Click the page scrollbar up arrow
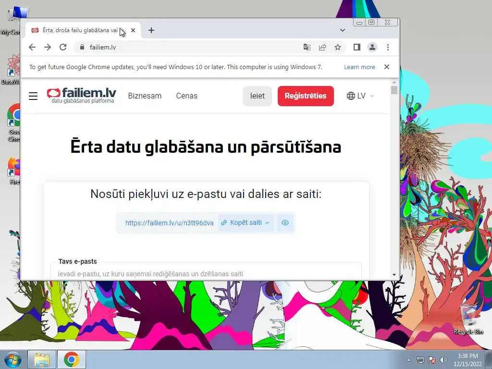 (394, 82)
